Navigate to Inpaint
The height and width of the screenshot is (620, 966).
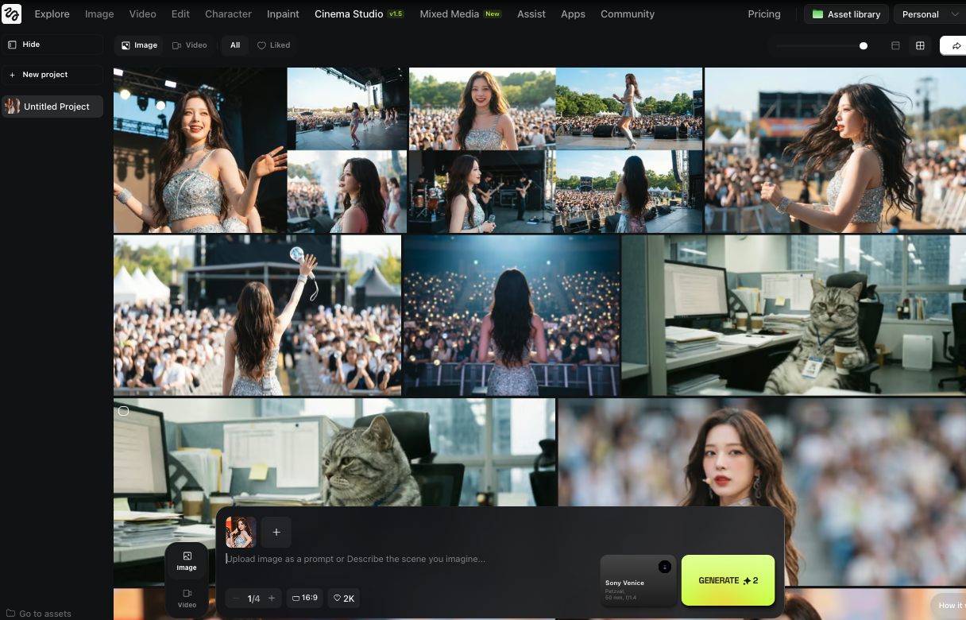click(x=283, y=14)
